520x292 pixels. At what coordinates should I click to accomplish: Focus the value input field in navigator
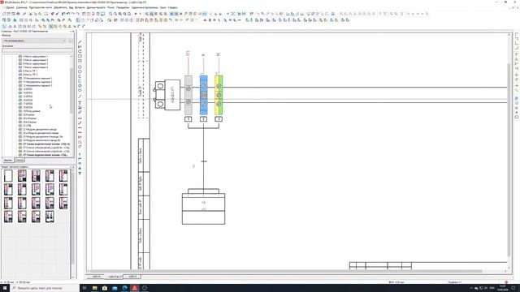point(37,50)
